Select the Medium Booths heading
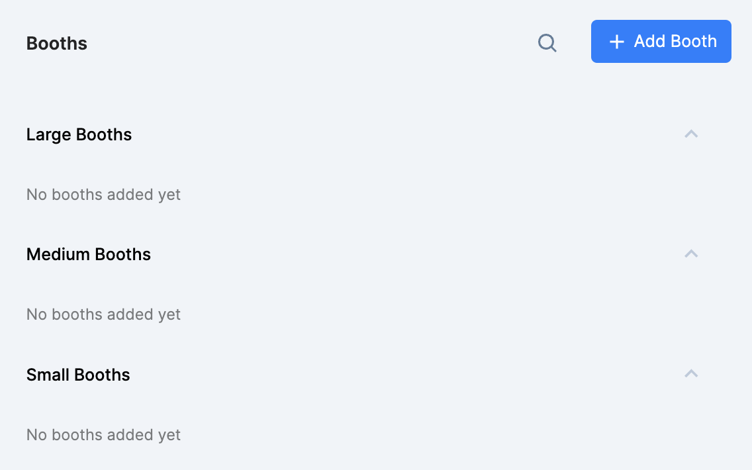Image resolution: width=752 pixels, height=470 pixels. click(89, 254)
